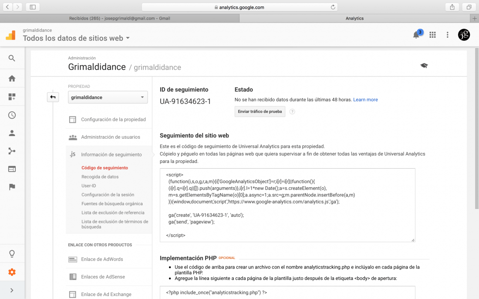Collapse Información de seguimiento section
The width and height of the screenshot is (479, 299).
(x=109, y=155)
